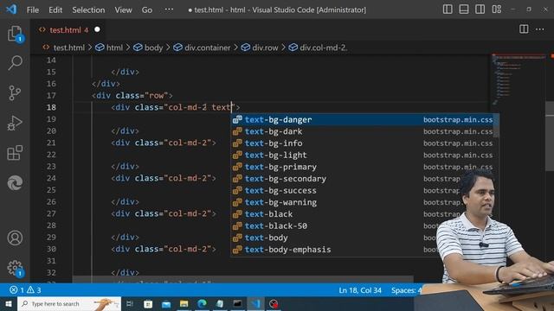Show errors and warnings in status bar
Image resolution: width=554 pixels, height=311 pixels.
click(x=25, y=290)
